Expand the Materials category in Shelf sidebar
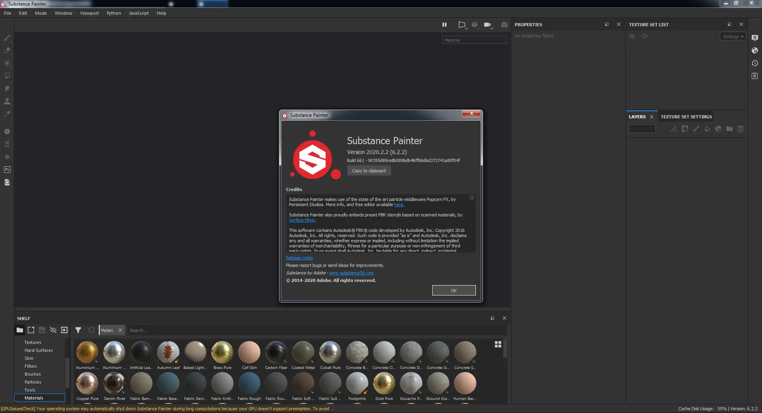Screen dimensions: 762x413 pos(34,398)
